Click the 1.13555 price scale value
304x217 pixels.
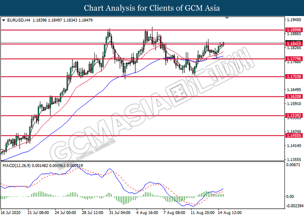[x=294, y=159]
